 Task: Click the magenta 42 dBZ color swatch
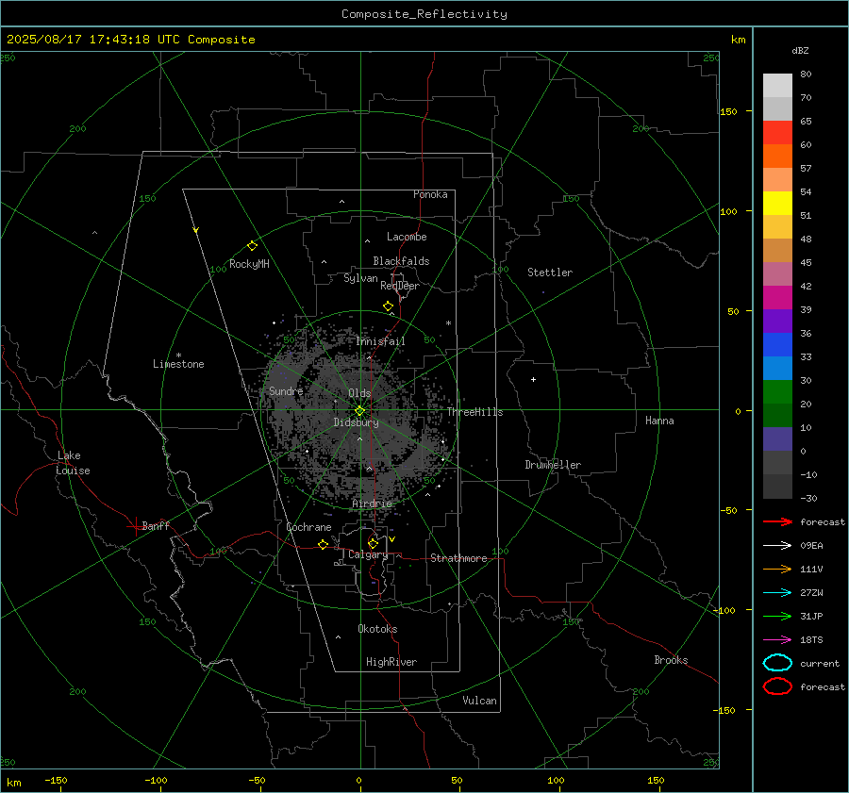click(777, 297)
